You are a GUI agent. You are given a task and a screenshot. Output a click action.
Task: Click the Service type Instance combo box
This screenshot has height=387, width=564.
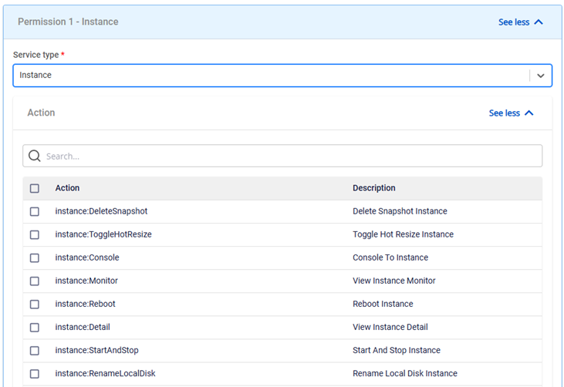tap(270, 76)
